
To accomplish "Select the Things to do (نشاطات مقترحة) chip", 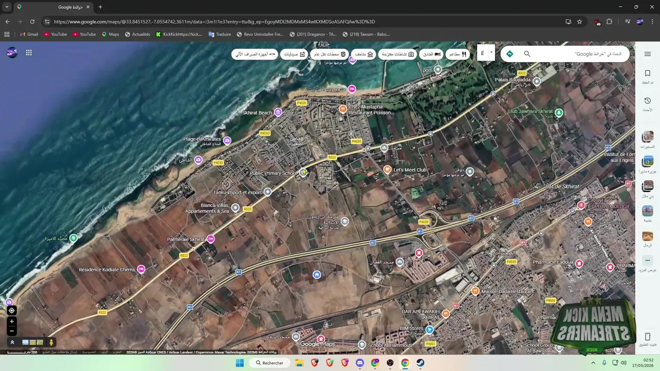I will pos(398,54).
